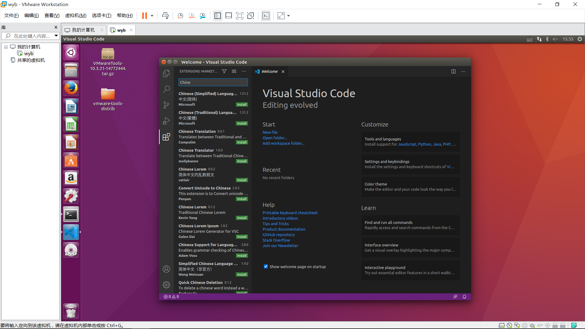Toggle VMware unity mode icon

point(251,16)
